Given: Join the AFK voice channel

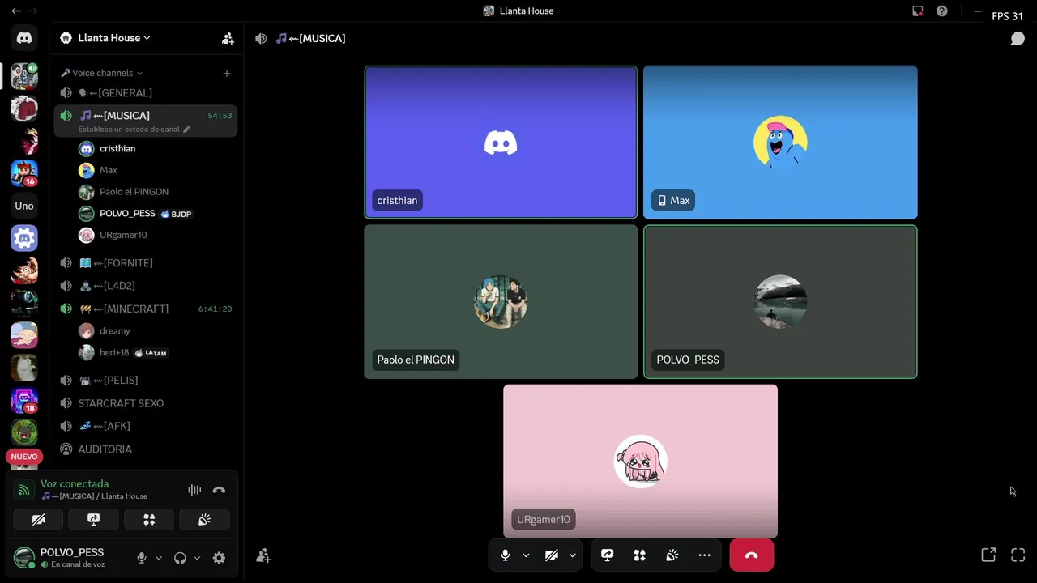Looking at the screenshot, I should coord(146,426).
